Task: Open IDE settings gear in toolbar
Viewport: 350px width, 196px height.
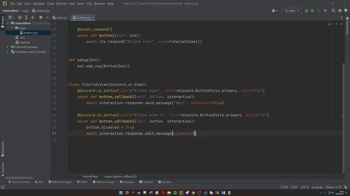Action: pyautogui.click(x=340, y=11)
